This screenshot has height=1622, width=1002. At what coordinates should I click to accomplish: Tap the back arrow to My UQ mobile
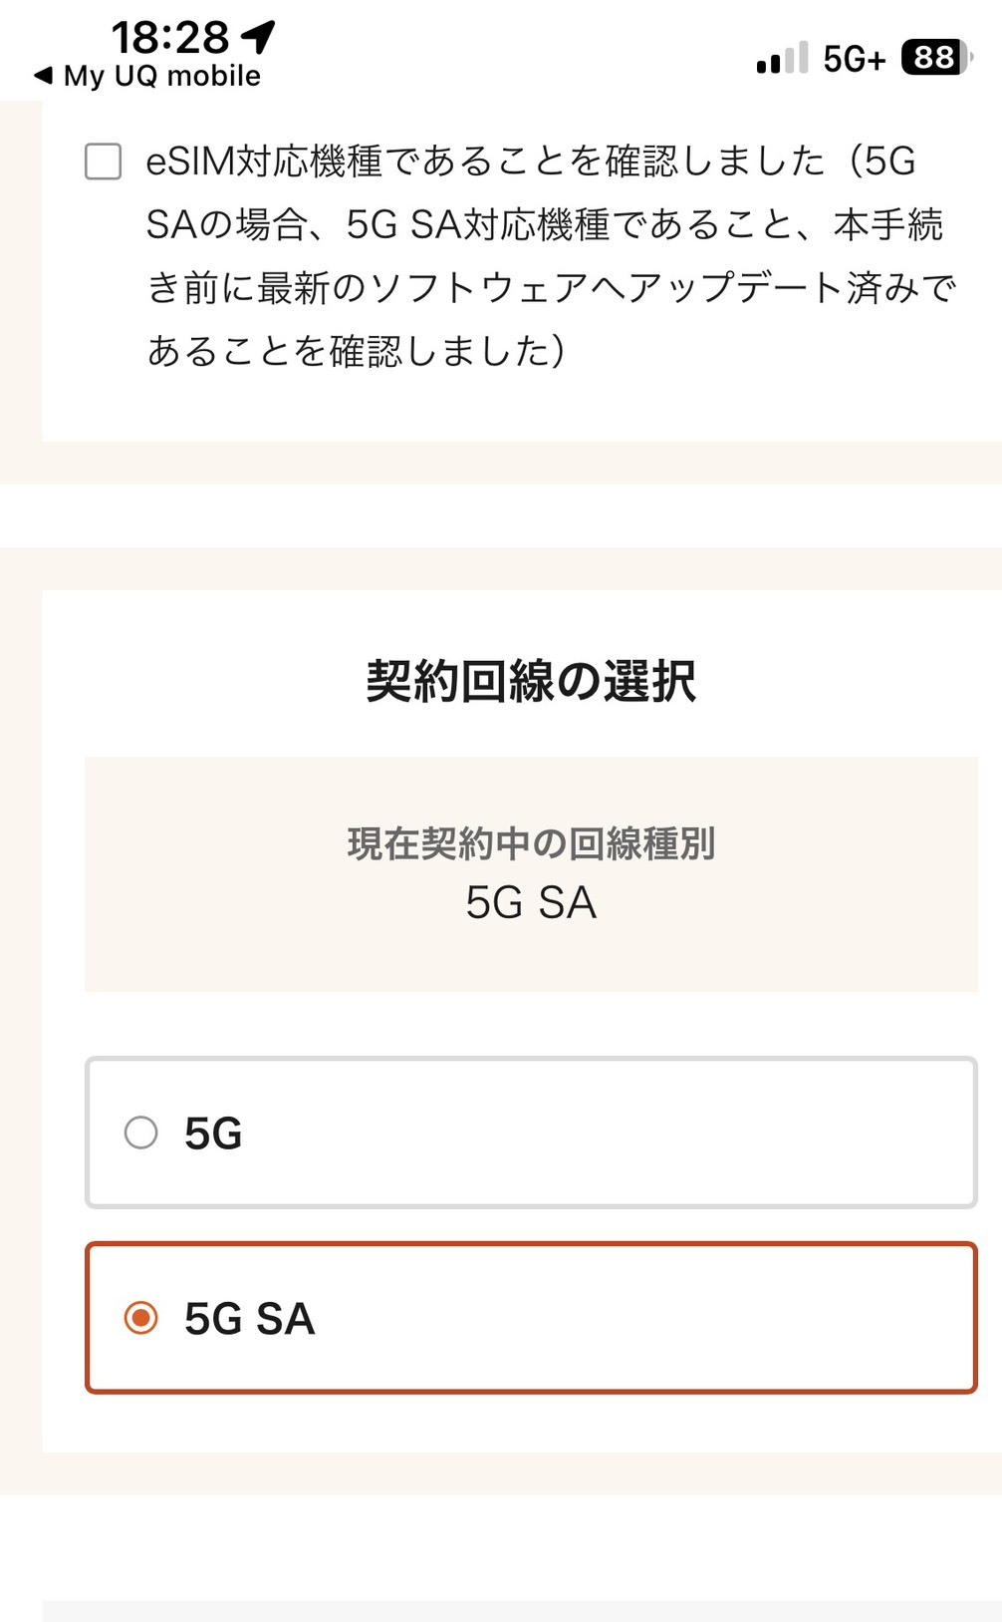click(43, 76)
